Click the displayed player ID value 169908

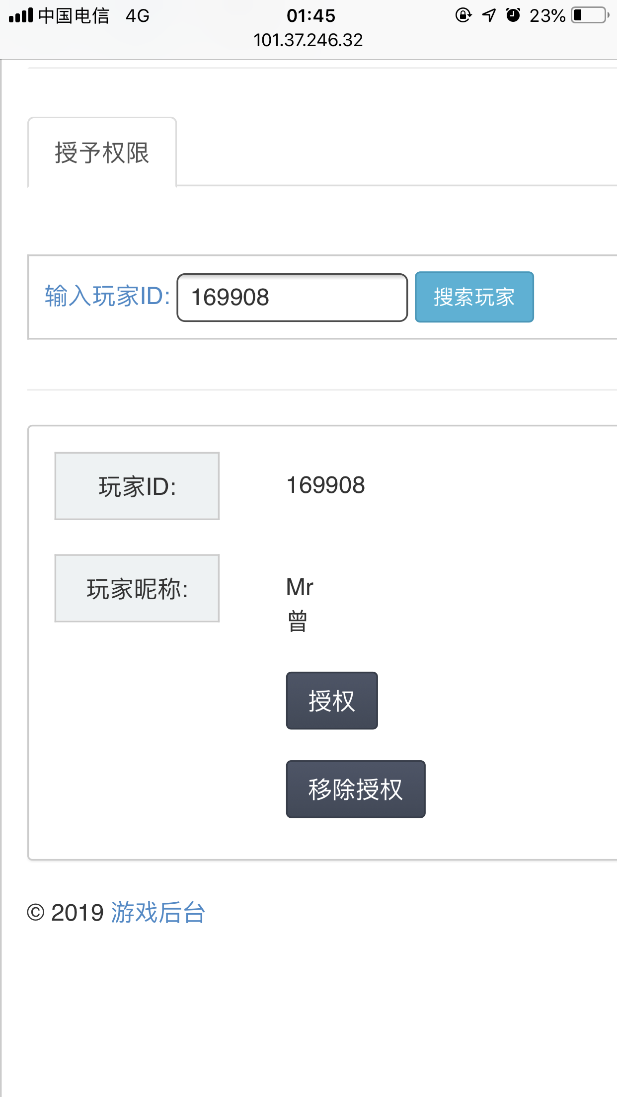coord(326,485)
